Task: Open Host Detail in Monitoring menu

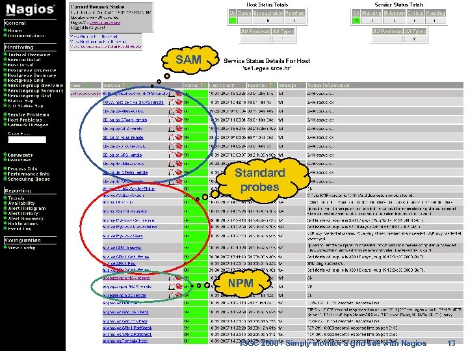Action: click(20, 65)
